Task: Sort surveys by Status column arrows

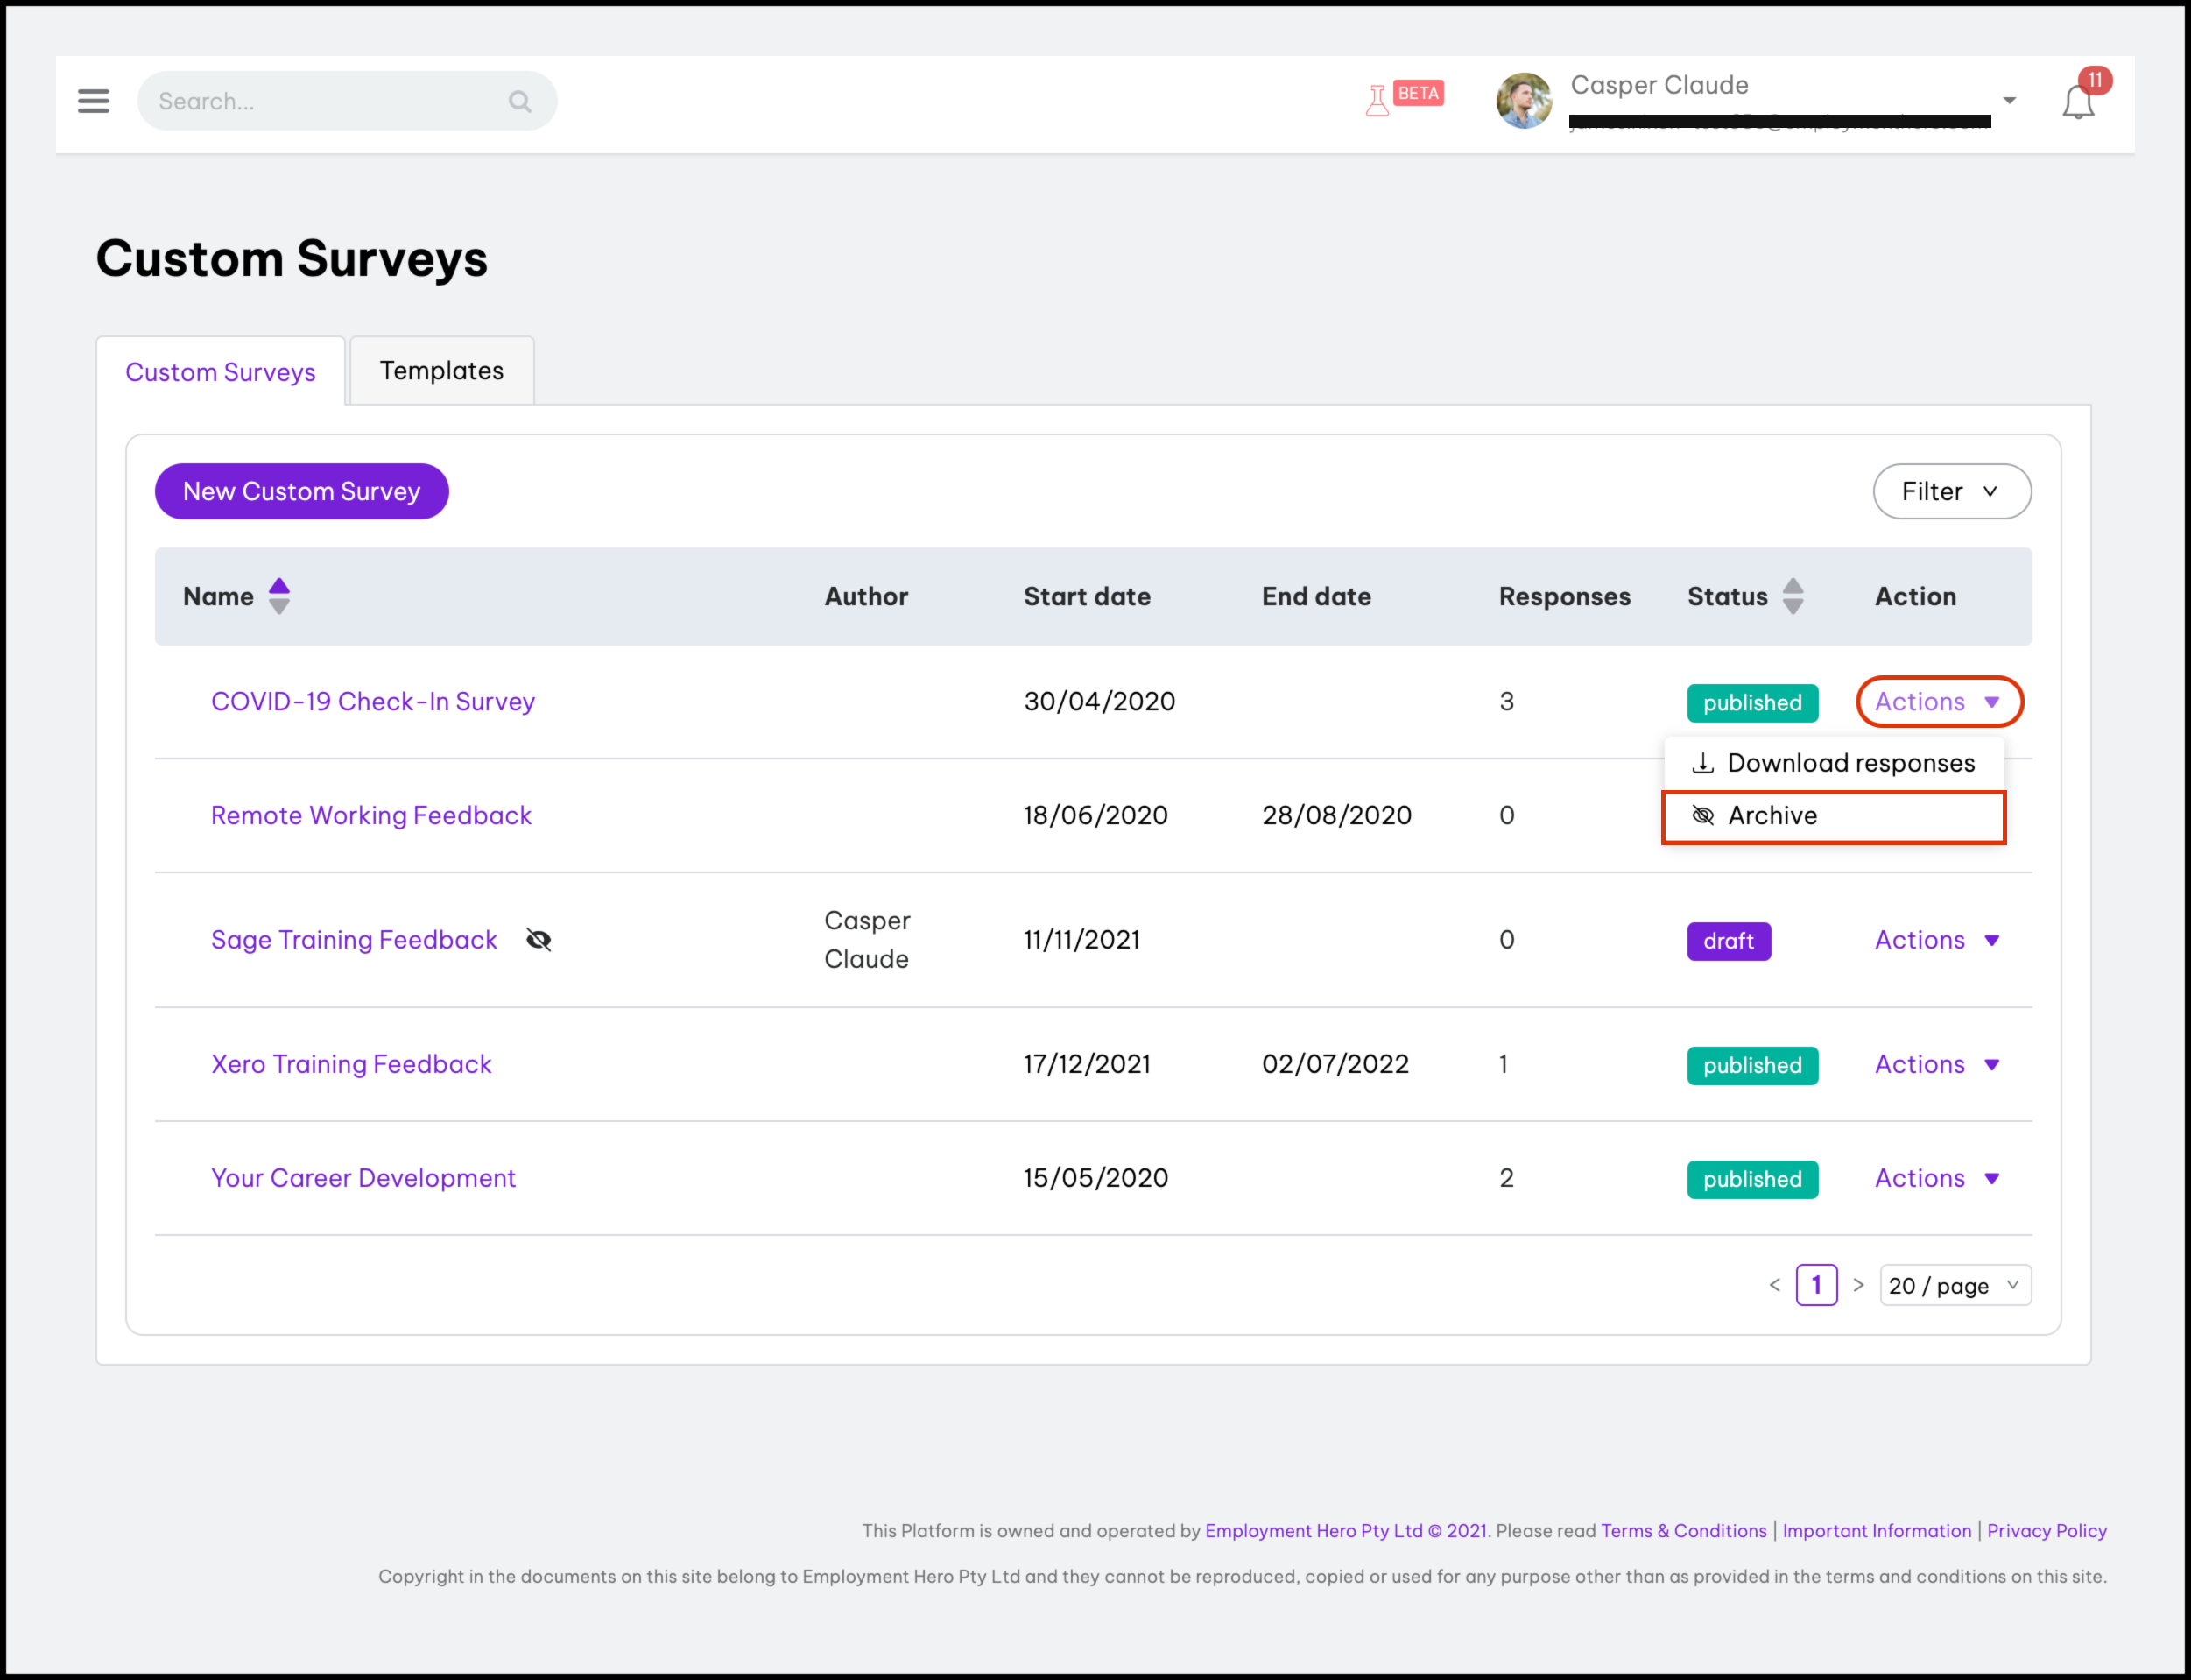Action: pyautogui.click(x=1793, y=596)
